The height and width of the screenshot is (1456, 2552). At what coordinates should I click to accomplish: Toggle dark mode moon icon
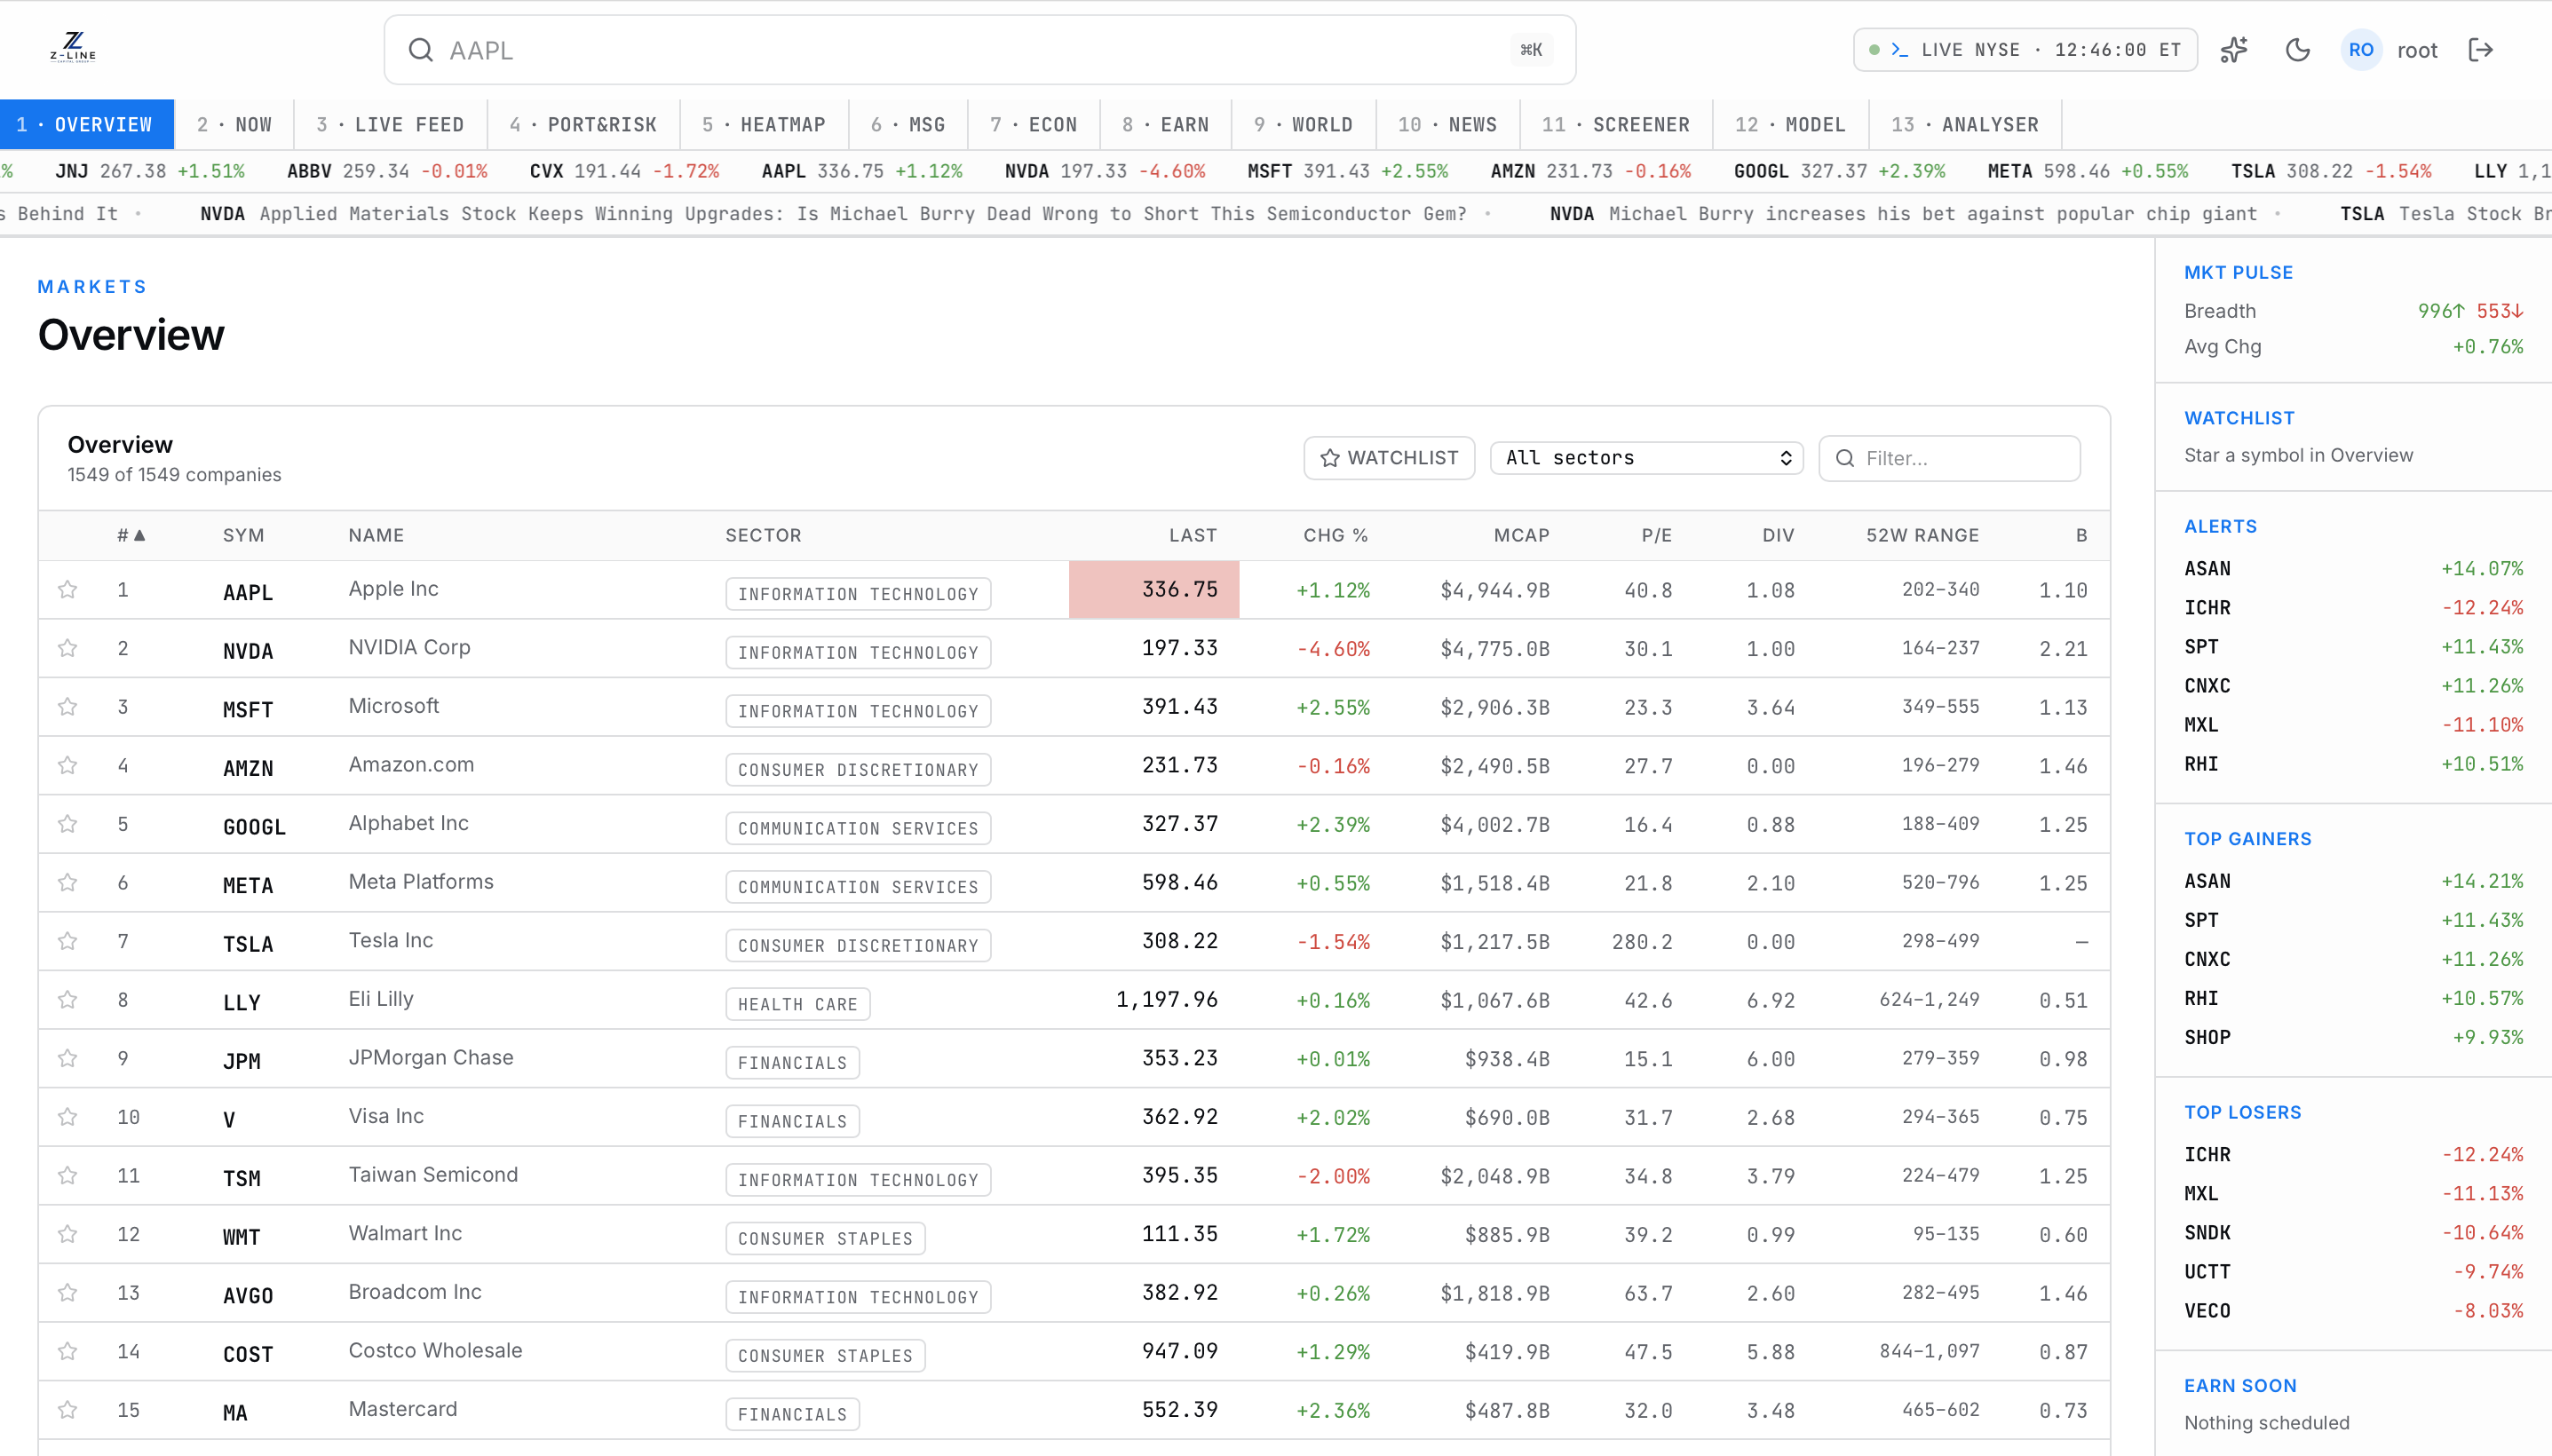tap(2298, 50)
